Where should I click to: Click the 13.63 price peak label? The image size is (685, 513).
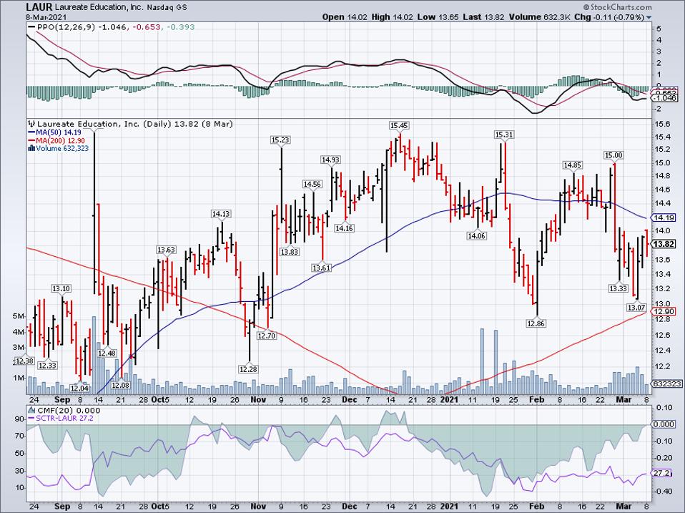(166, 250)
